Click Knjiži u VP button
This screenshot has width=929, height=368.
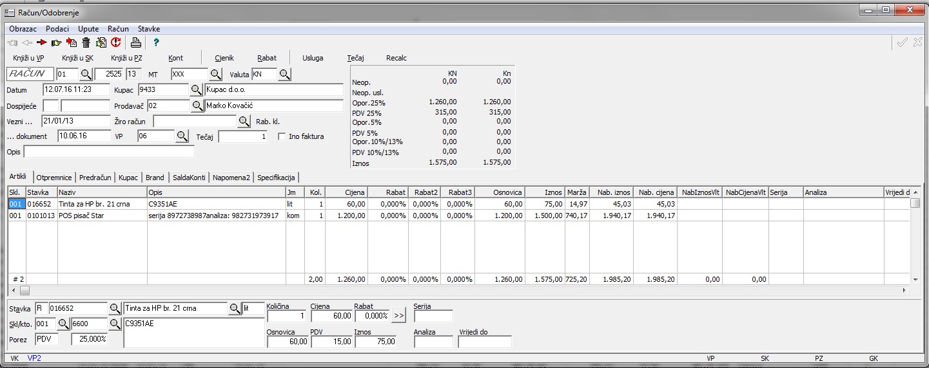[28, 58]
